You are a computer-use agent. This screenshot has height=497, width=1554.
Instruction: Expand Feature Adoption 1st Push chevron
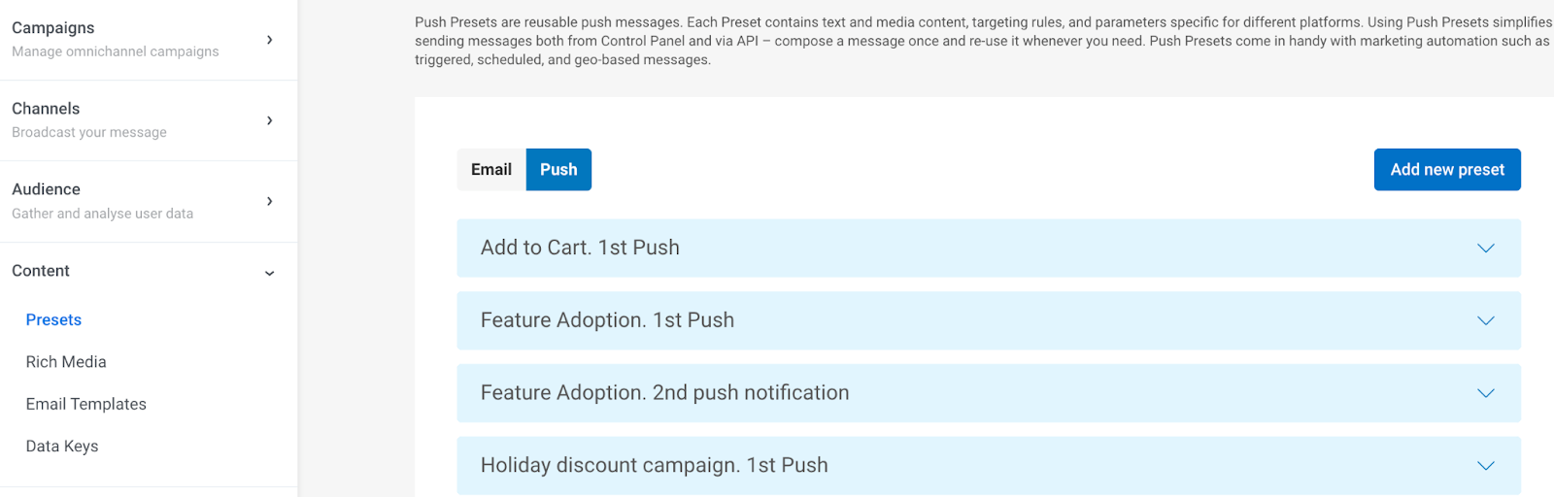[x=1485, y=320]
